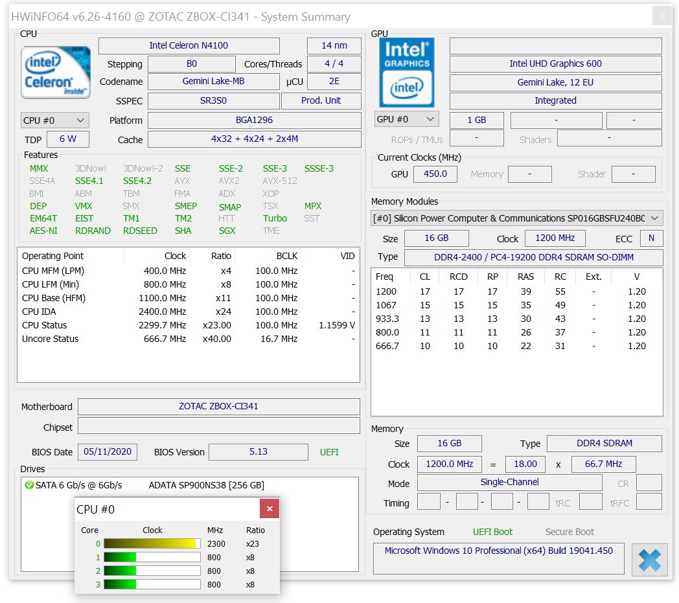Click the Intel Graphics GPU logo
This screenshot has height=603, width=679.
pyautogui.click(x=407, y=73)
